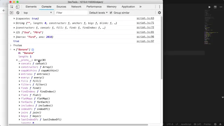The width and height of the screenshot is (224, 126).
Task: Open the Network tab
Action: coord(76,7)
